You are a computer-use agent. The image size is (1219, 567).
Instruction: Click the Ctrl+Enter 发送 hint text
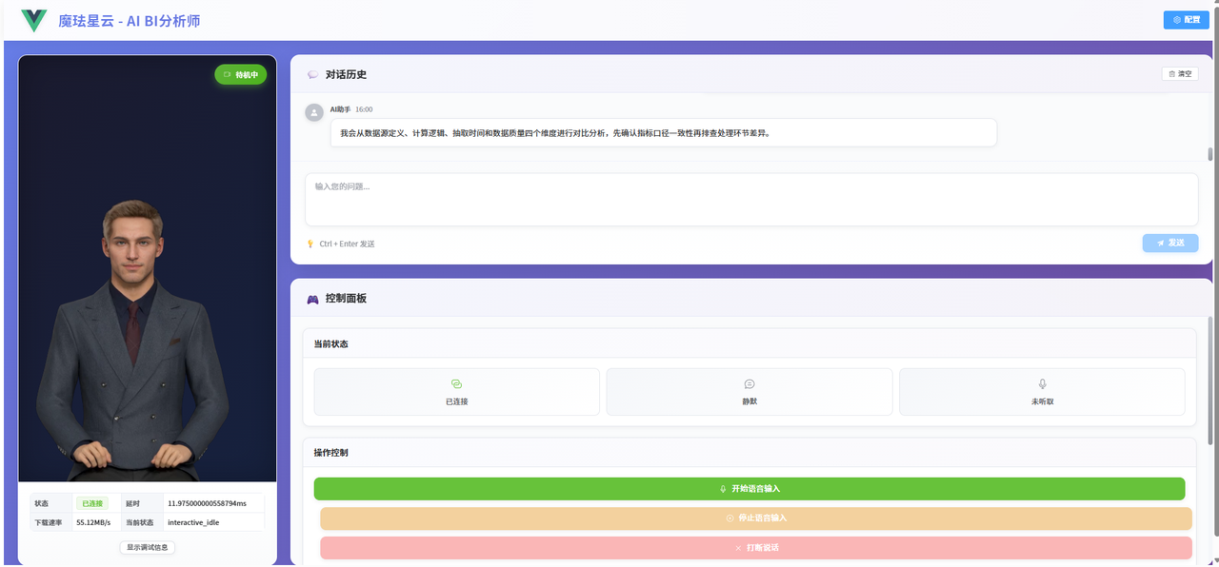tap(347, 244)
